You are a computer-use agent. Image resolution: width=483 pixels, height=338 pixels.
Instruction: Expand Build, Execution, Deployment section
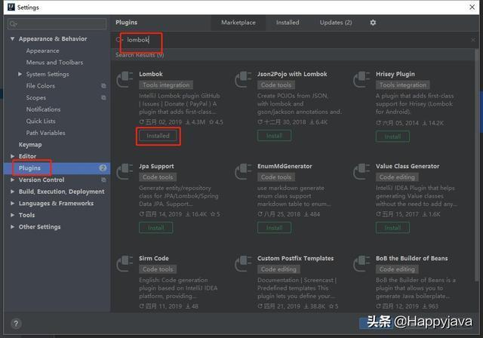(12, 192)
